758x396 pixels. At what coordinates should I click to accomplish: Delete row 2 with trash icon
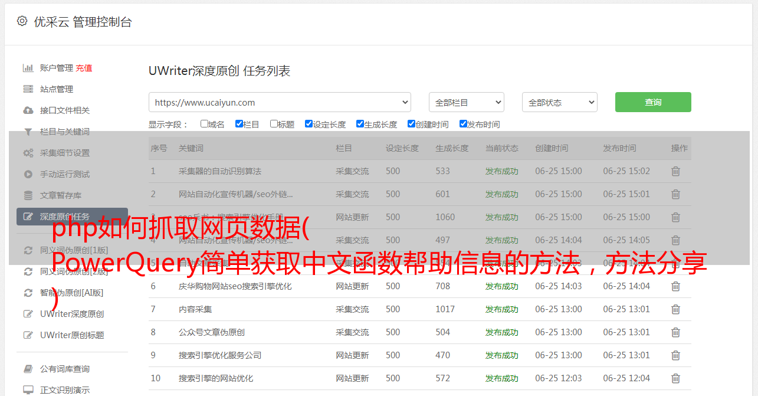pyautogui.click(x=676, y=194)
